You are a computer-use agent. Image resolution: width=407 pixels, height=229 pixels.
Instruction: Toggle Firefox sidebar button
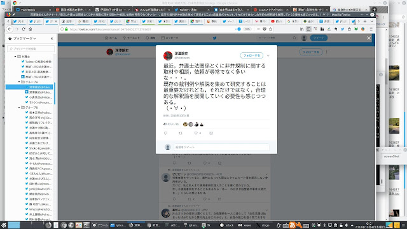pos(308,29)
